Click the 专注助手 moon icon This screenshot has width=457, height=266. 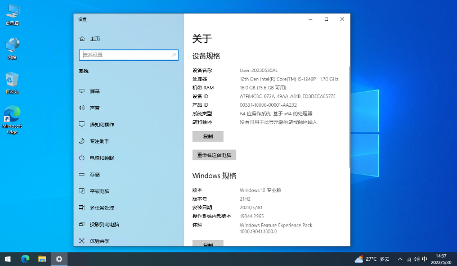(x=82, y=141)
